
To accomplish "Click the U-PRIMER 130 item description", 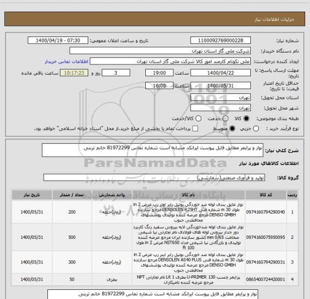I will [x=188, y=280].
